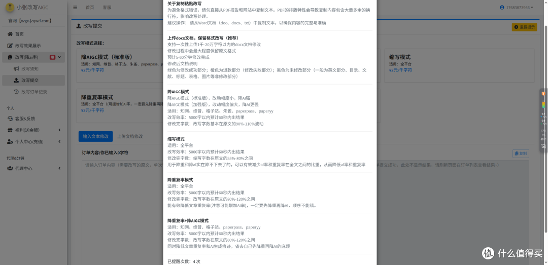
Task: Click the 小张改写AIGC logo avatar
Action: tap(10, 7)
